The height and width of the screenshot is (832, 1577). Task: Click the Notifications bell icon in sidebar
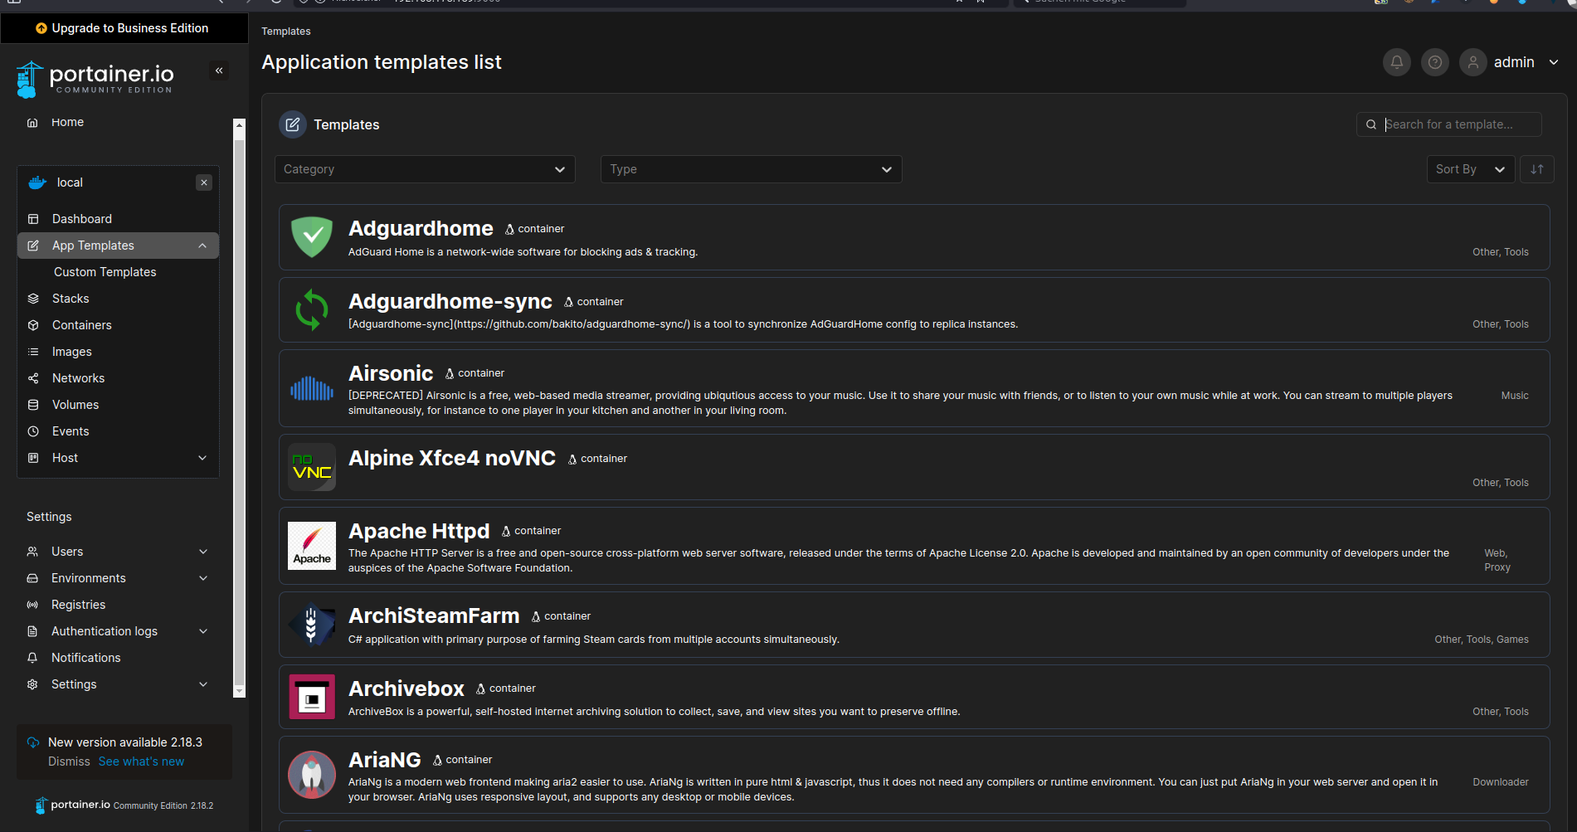[x=32, y=658]
